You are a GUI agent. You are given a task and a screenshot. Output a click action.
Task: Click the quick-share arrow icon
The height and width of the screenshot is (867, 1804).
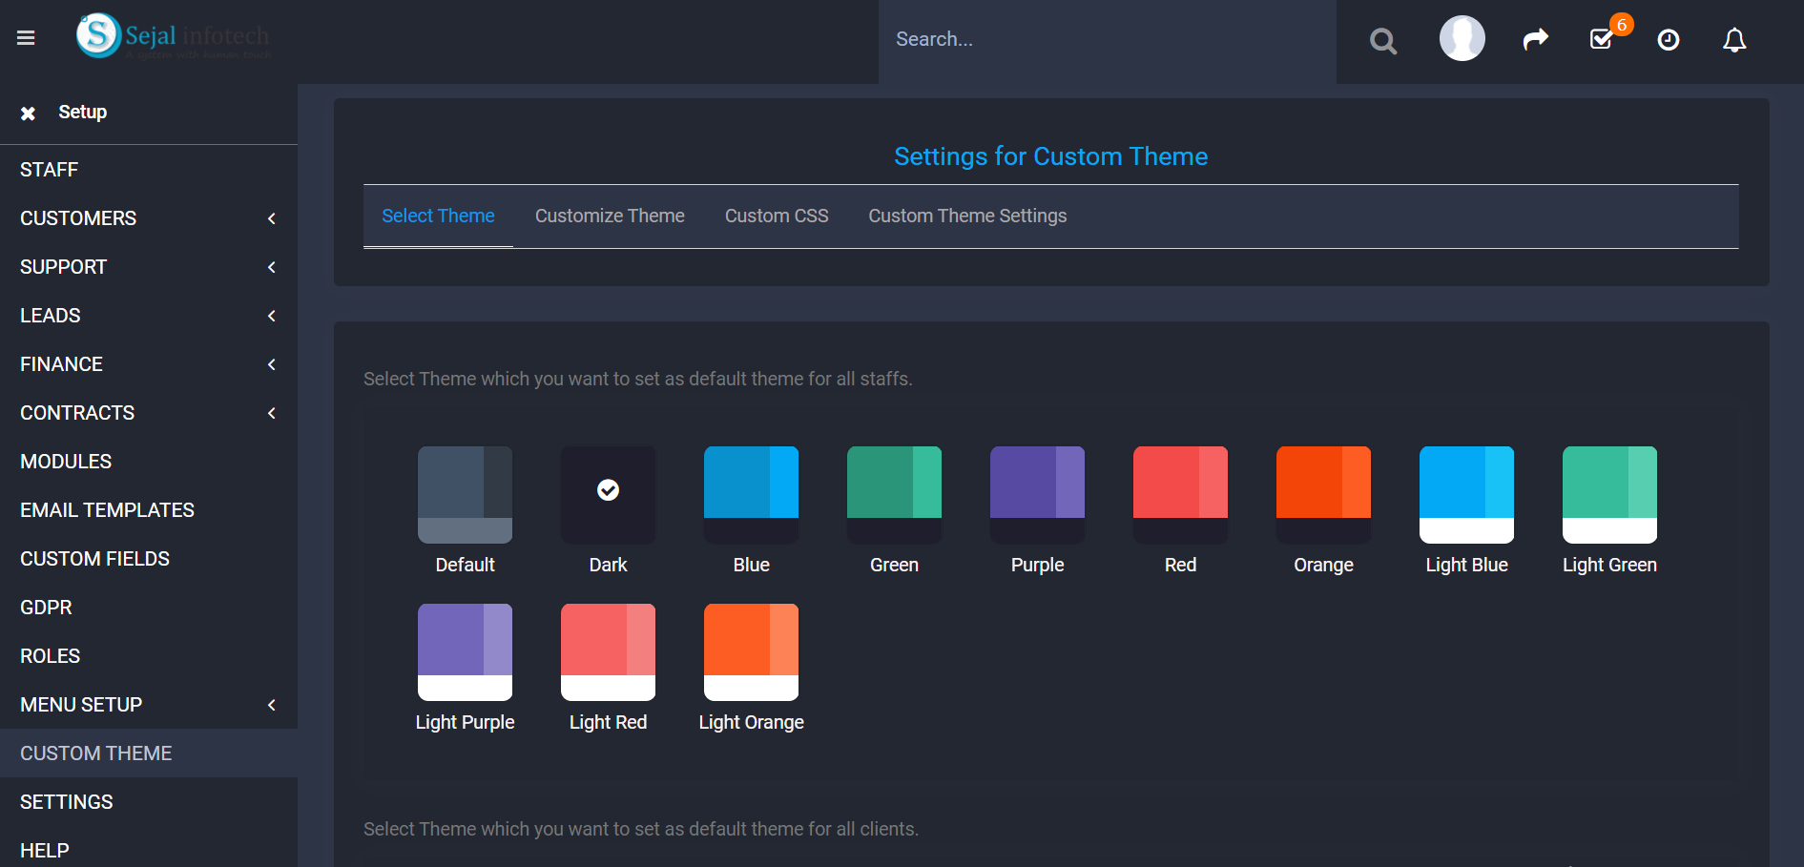pyautogui.click(x=1535, y=39)
